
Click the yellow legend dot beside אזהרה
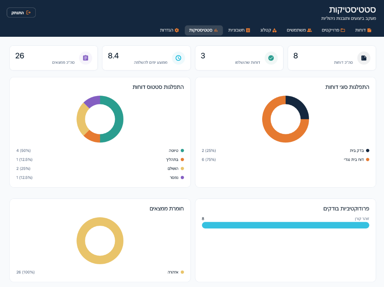[182, 272]
